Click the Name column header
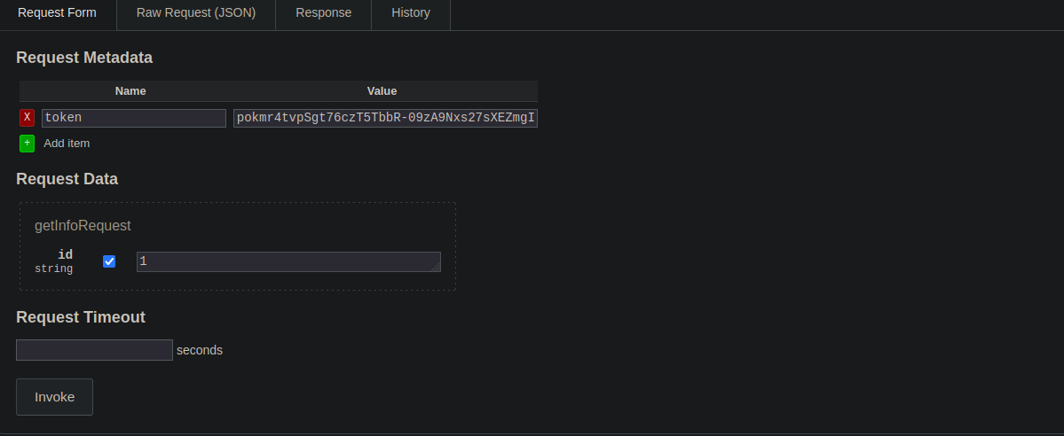This screenshot has height=436, width=1064. click(130, 91)
